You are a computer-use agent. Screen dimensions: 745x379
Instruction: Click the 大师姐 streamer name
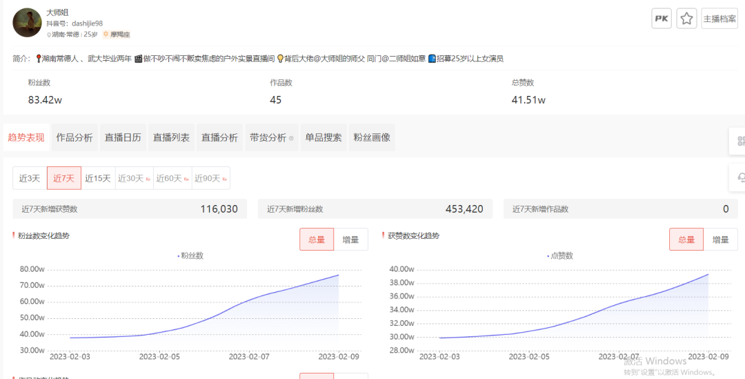coord(57,12)
